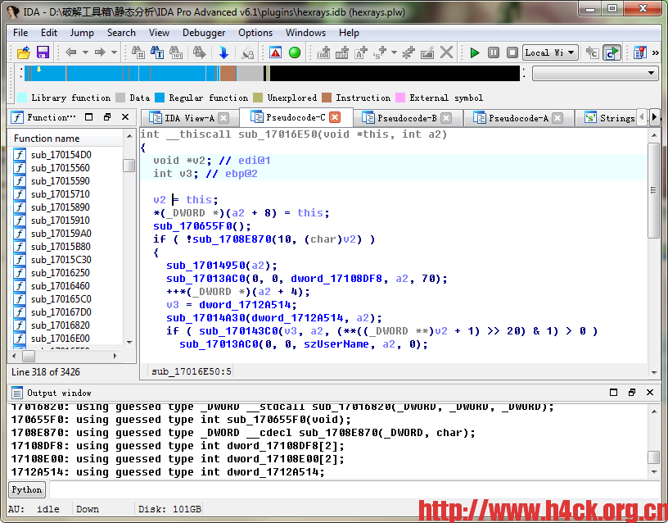Click szUserName in the pseudocode

(x=336, y=344)
